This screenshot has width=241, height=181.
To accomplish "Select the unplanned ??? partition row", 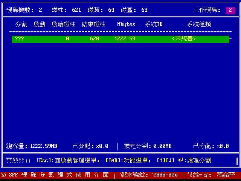I will coord(120,39).
